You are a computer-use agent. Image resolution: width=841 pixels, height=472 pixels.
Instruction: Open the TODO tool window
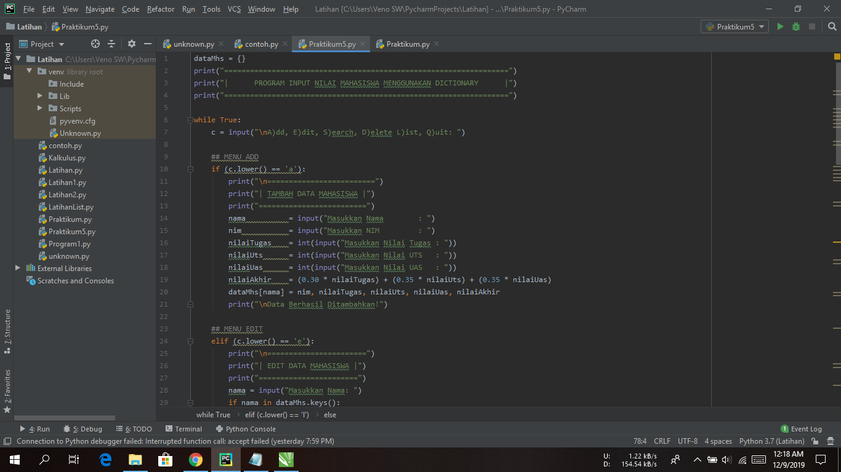click(x=134, y=429)
